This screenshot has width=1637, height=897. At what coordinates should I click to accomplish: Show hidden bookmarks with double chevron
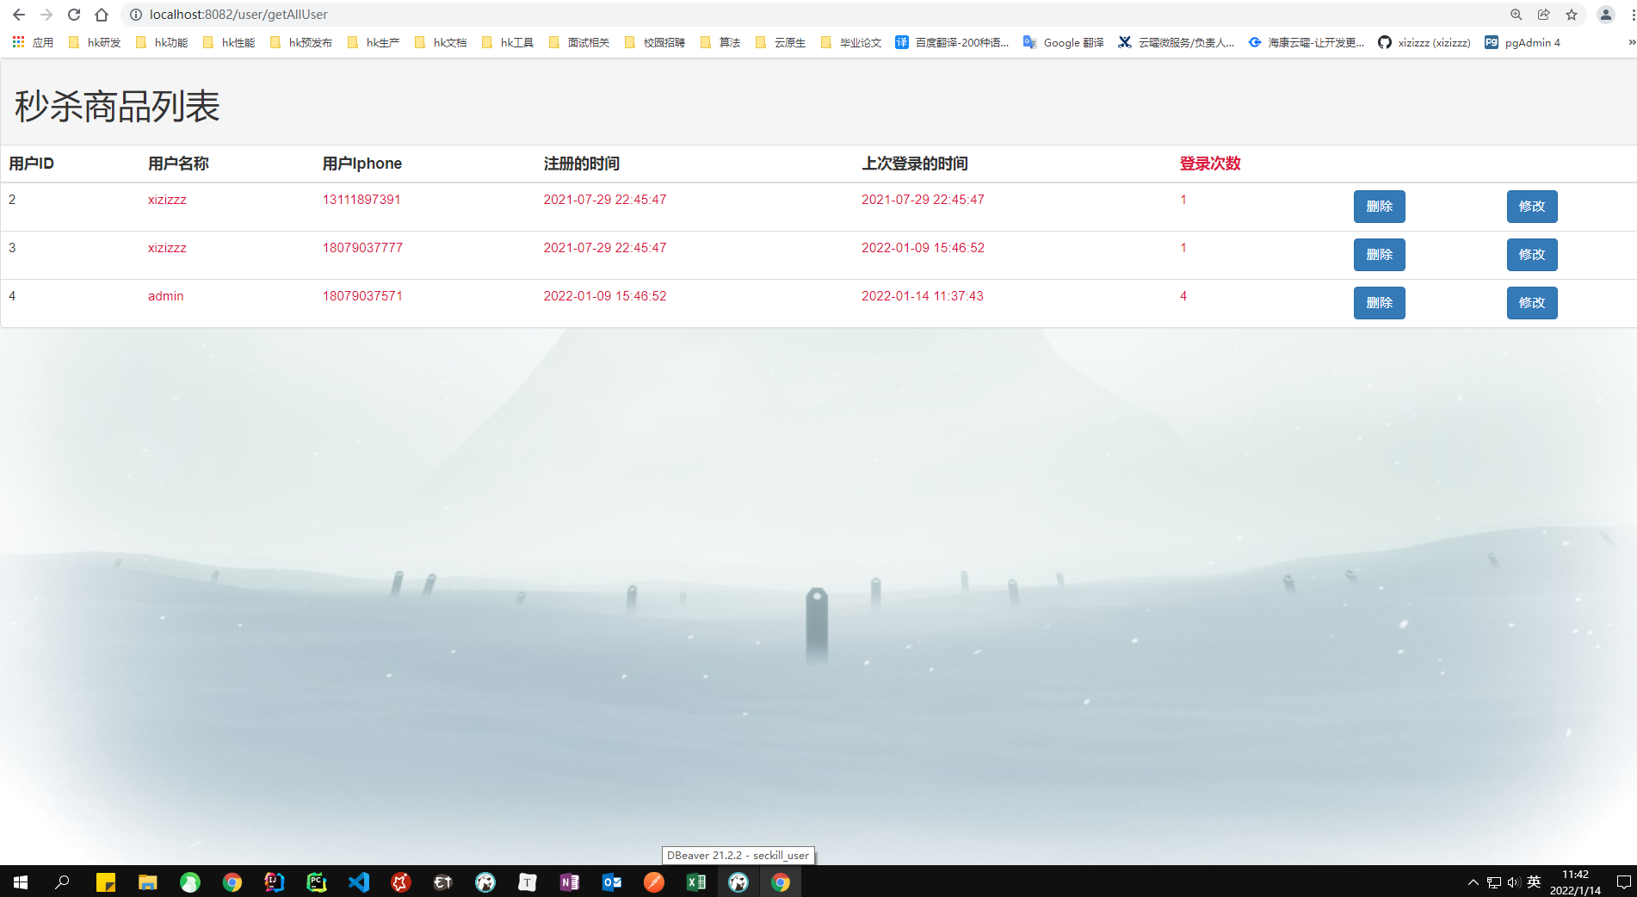[1632, 42]
